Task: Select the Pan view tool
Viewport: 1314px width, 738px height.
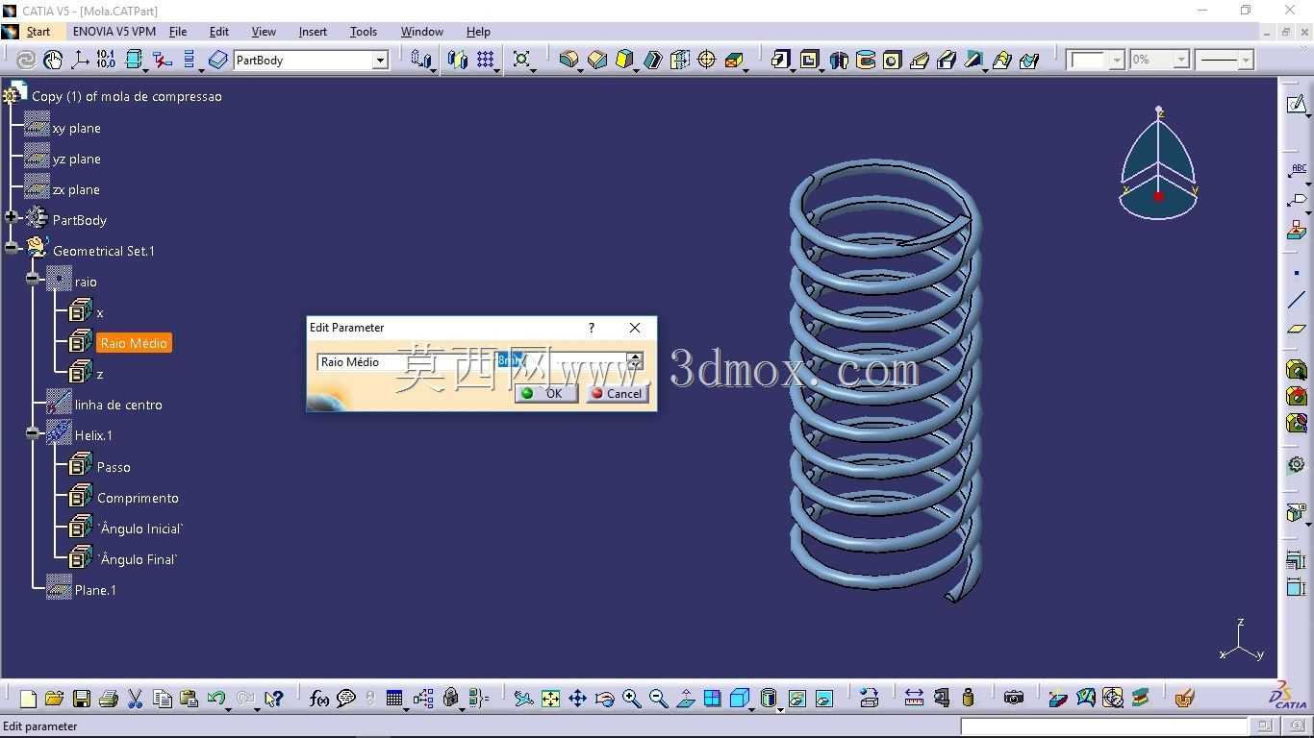Action: [x=577, y=699]
